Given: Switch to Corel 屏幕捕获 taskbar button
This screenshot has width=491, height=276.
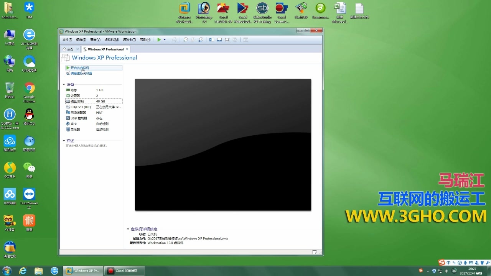Looking at the screenshot, I should point(124,271).
